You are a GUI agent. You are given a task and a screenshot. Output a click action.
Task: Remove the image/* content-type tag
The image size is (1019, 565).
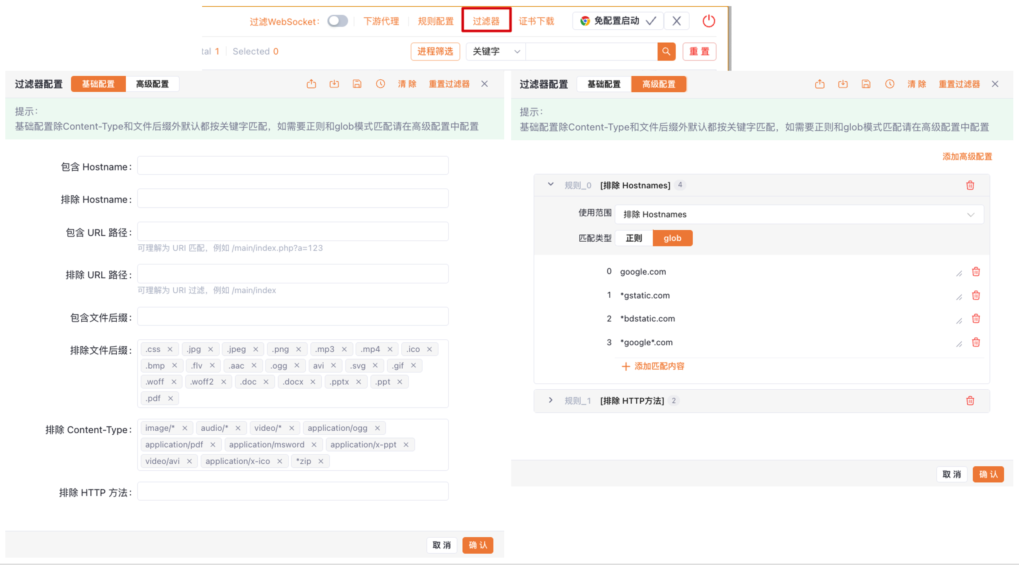click(x=185, y=428)
